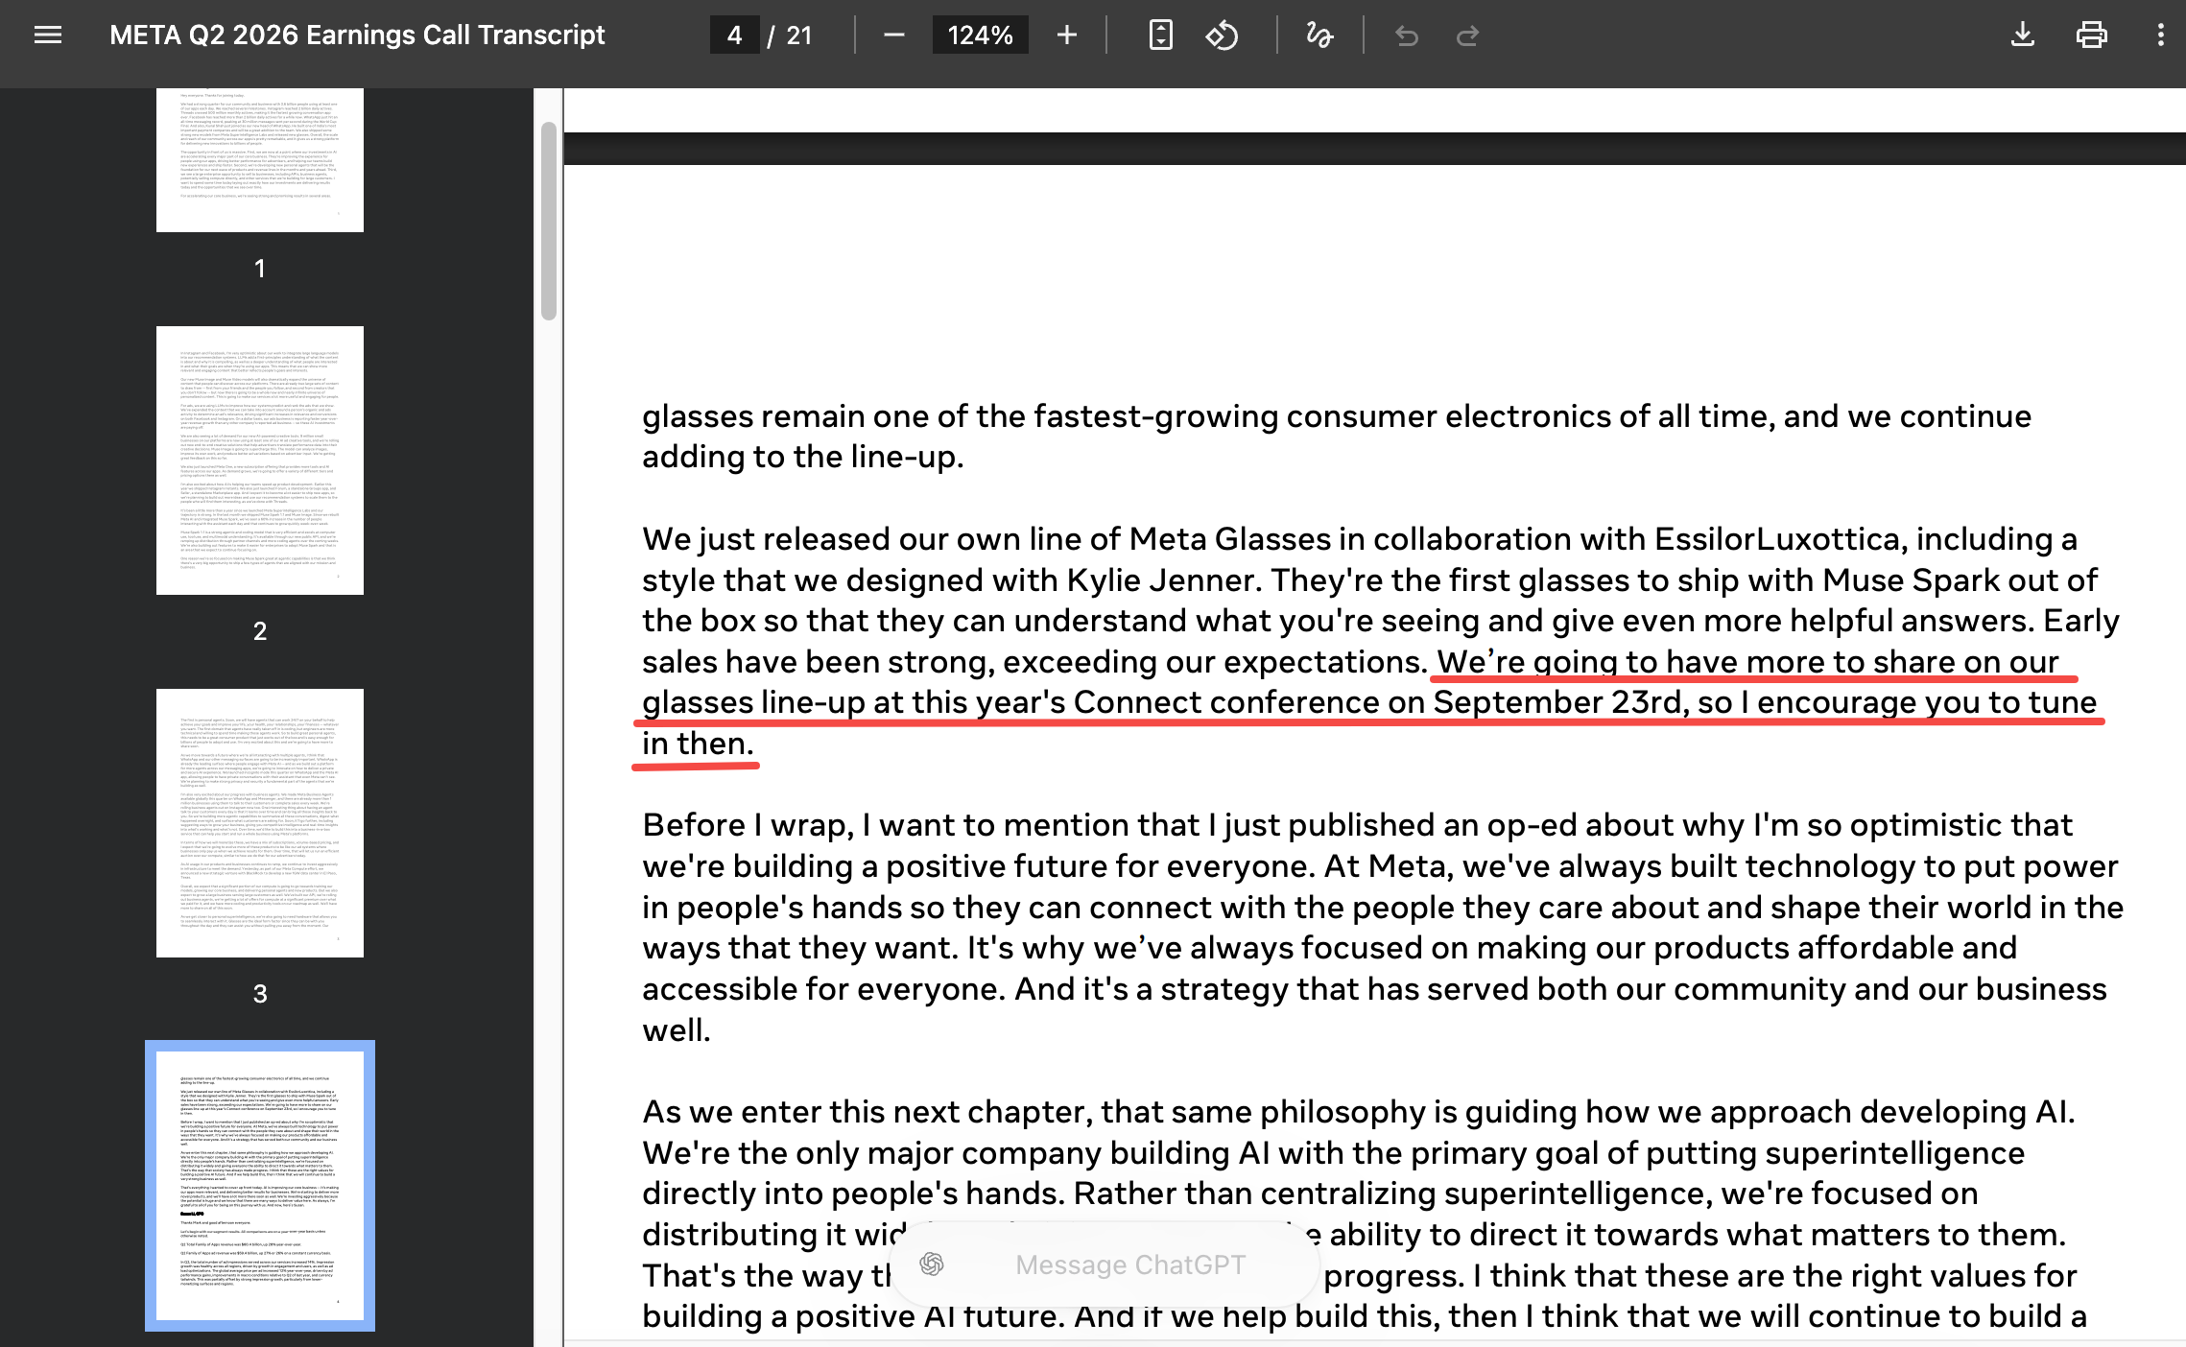Click the fit to page icon
This screenshot has width=2186, height=1347.
click(x=1160, y=35)
